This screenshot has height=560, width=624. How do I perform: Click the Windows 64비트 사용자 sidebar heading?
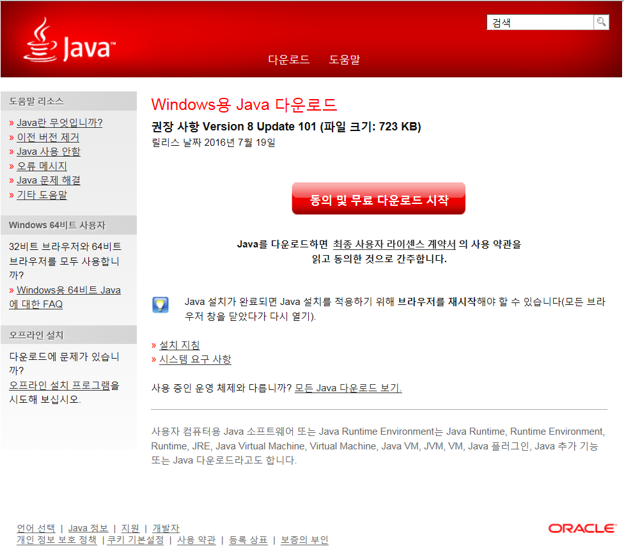(57, 225)
